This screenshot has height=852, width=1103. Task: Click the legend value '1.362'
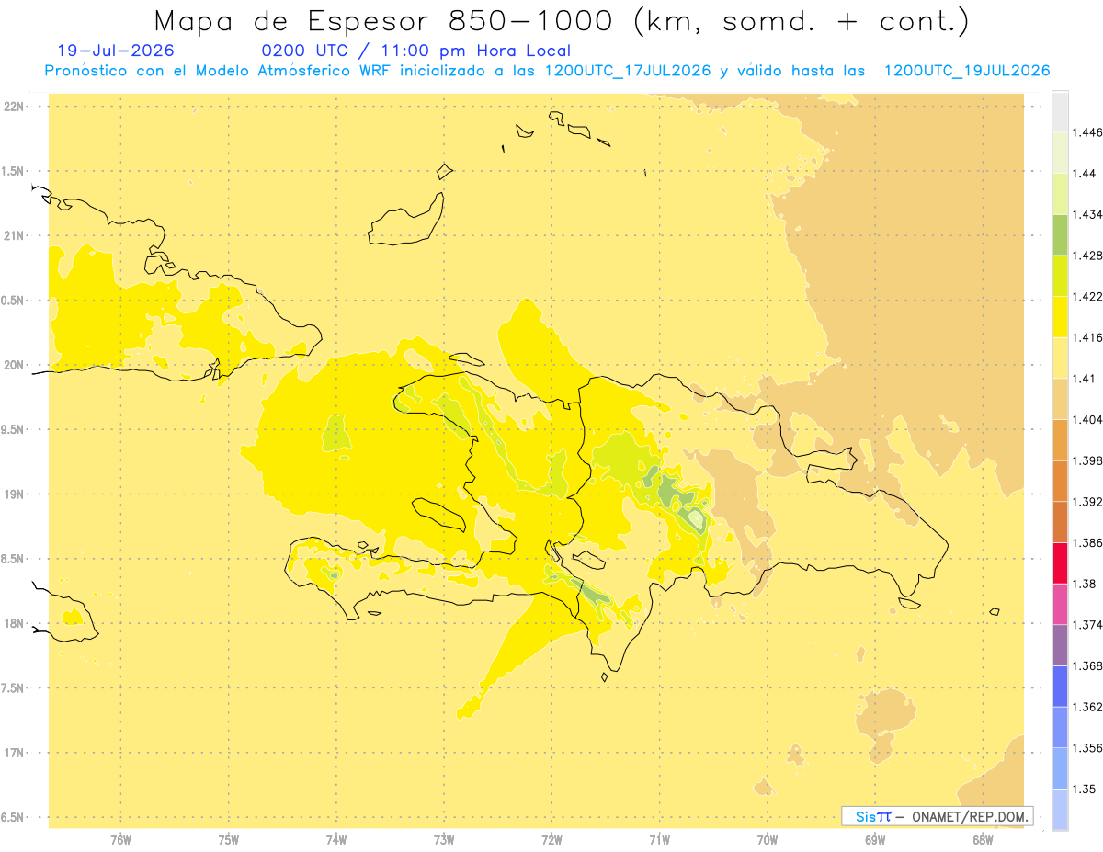point(1087,707)
